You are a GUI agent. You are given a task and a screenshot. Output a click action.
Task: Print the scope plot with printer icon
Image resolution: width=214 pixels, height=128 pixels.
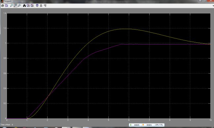(2, 6)
